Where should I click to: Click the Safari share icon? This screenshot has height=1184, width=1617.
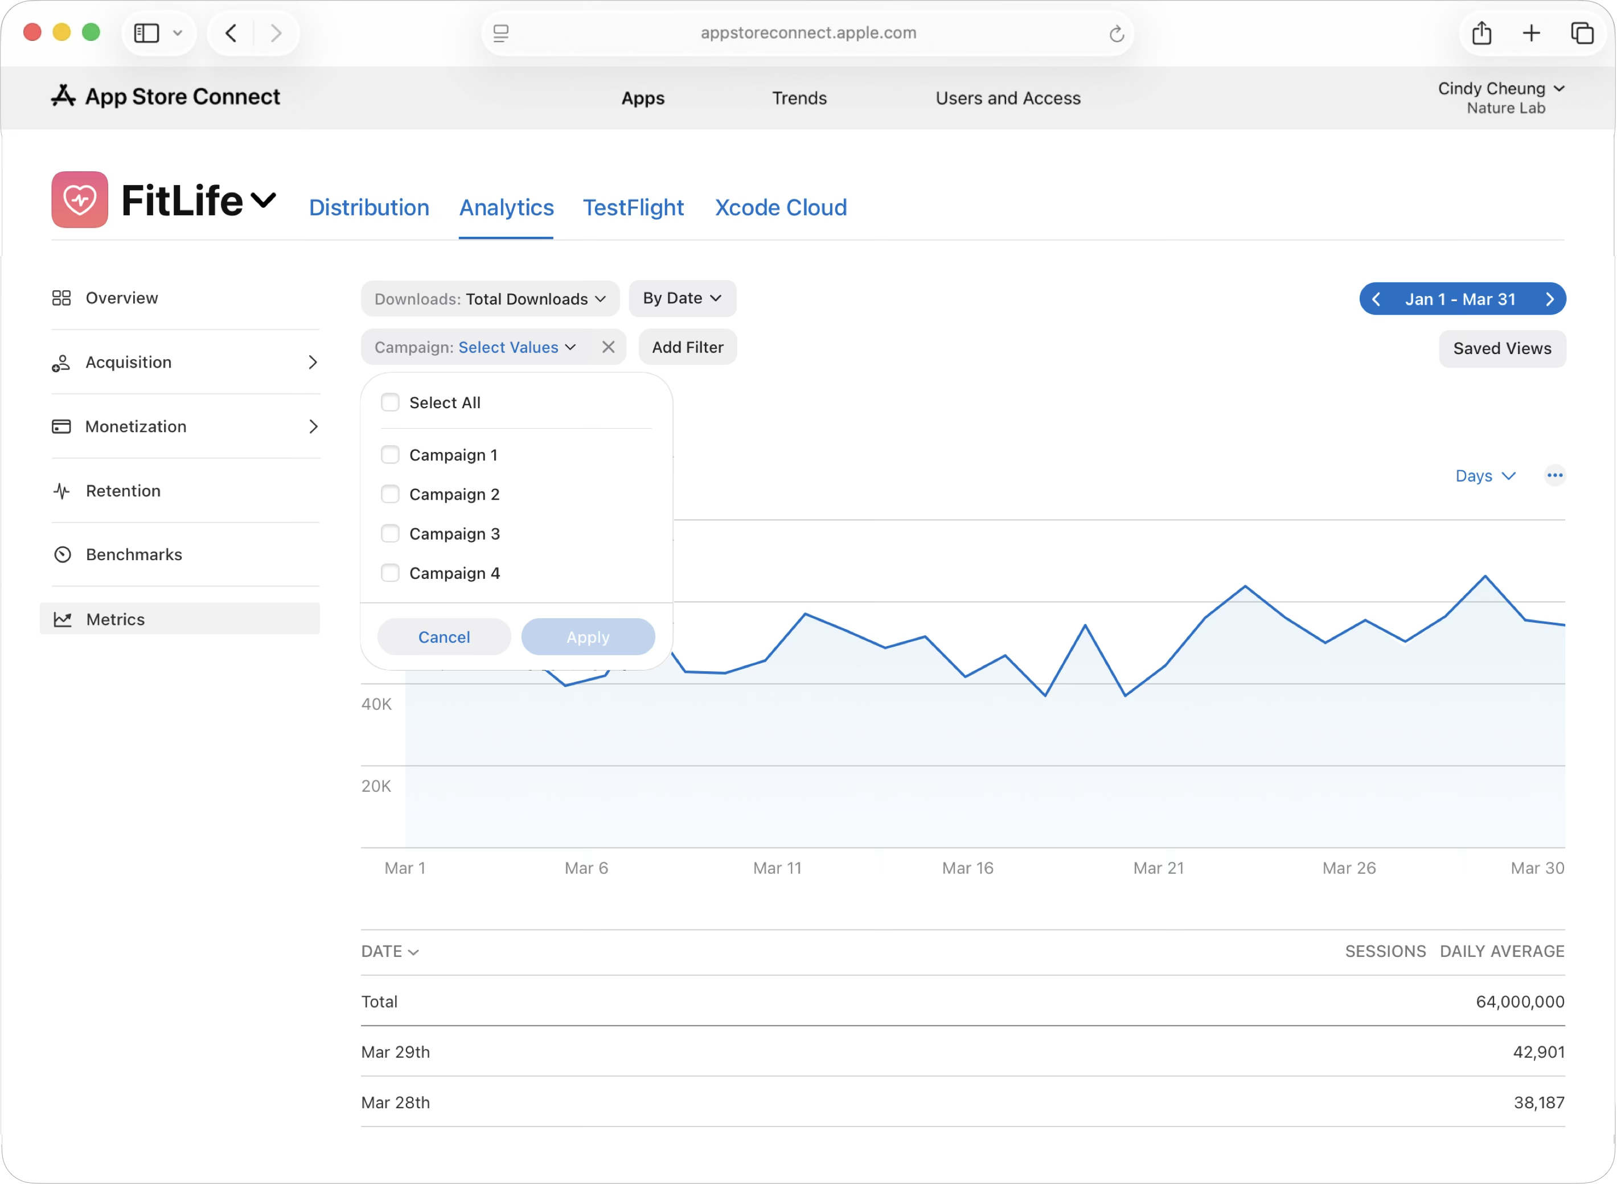pyautogui.click(x=1481, y=33)
